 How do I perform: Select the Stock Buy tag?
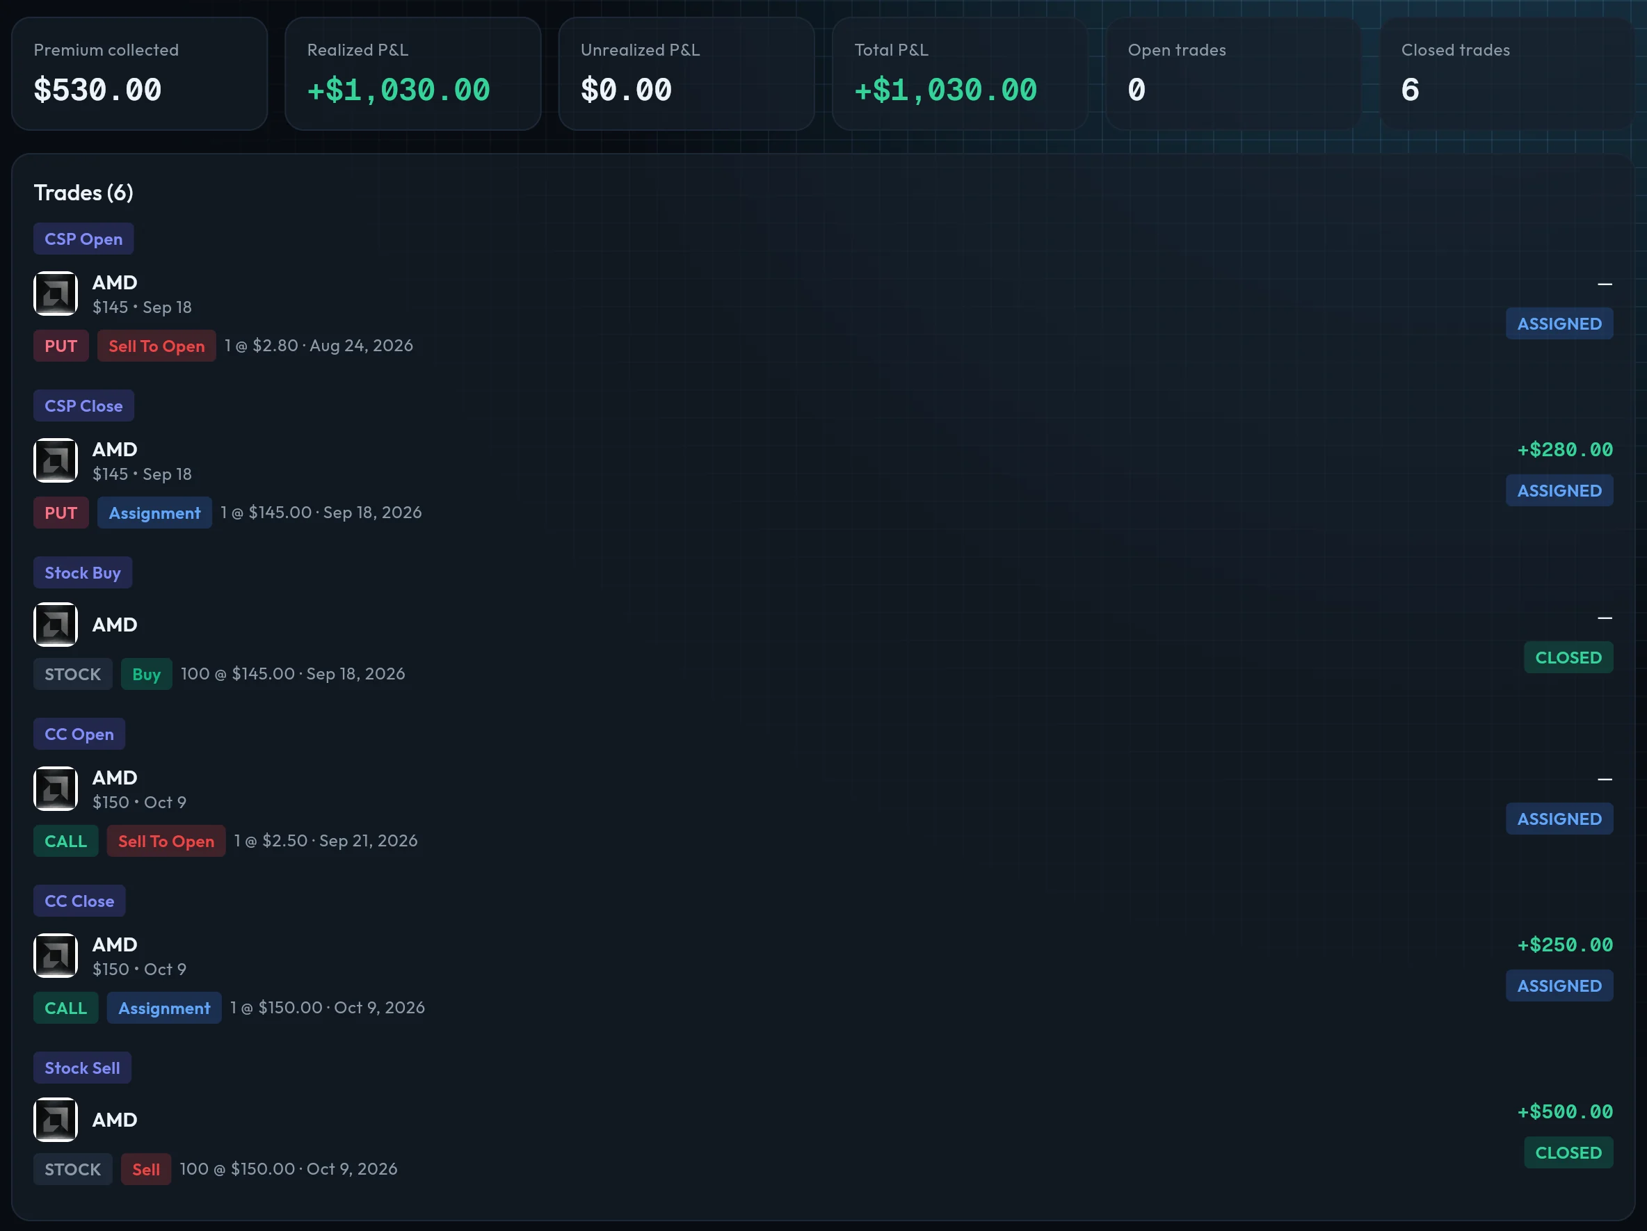pos(83,572)
